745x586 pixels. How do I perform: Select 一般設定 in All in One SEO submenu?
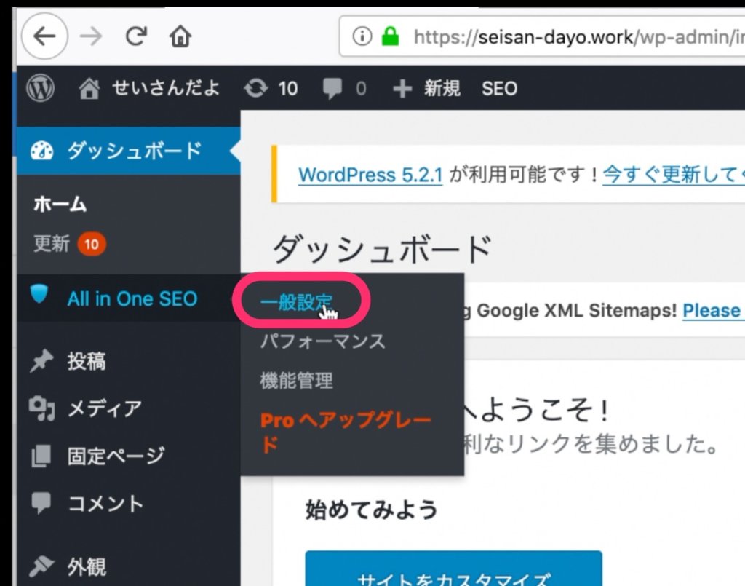[x=296, y=302]
